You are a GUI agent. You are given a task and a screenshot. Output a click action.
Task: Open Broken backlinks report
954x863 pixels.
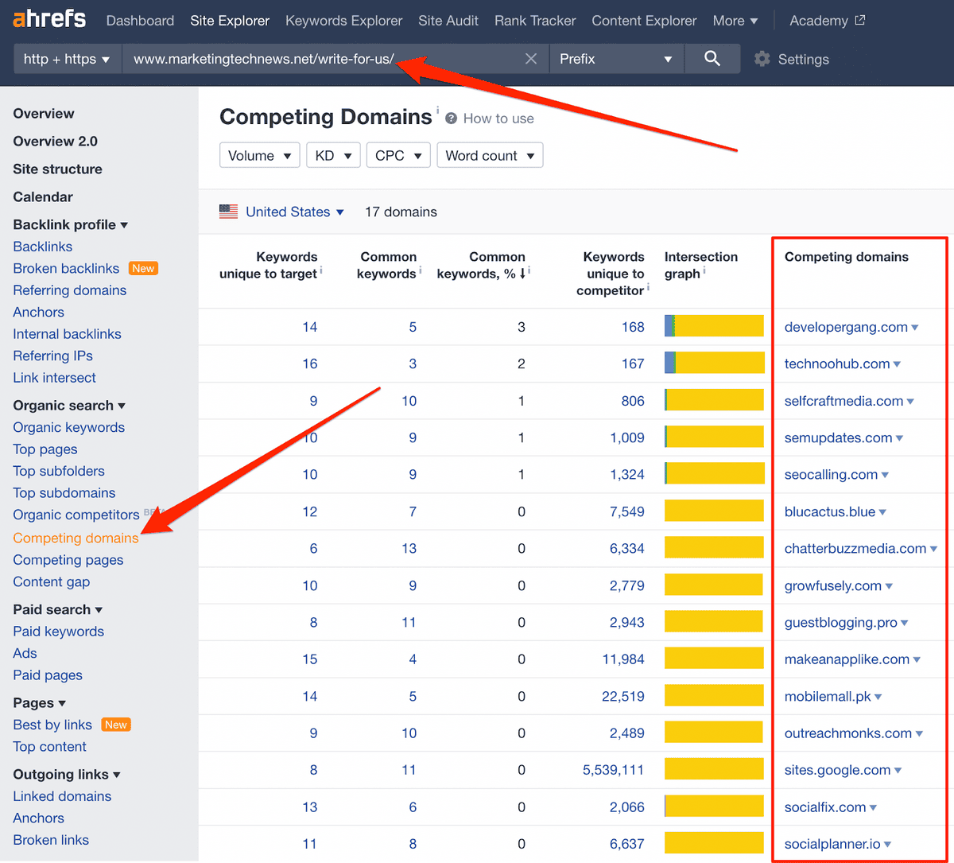coord(66,269)
